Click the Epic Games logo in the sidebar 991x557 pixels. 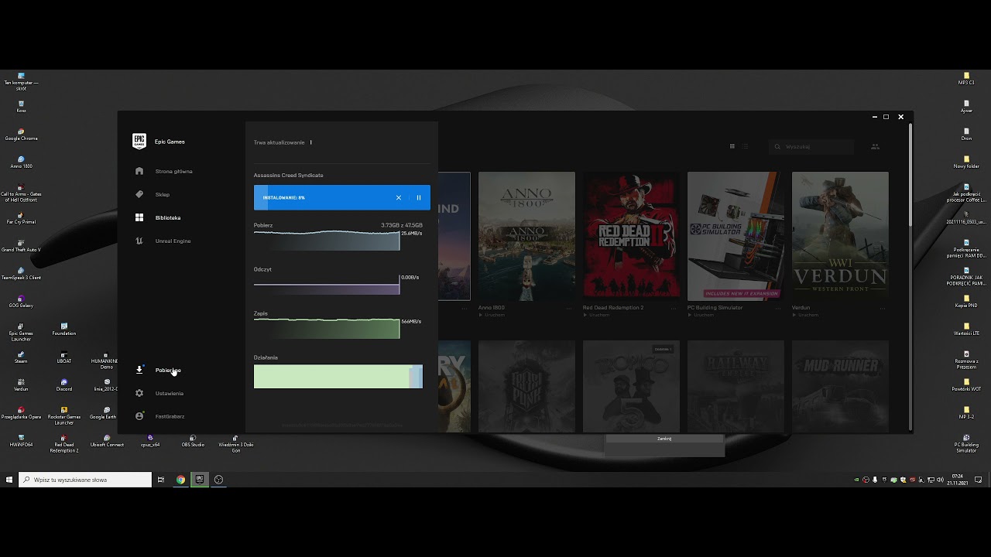coord(139,141)
